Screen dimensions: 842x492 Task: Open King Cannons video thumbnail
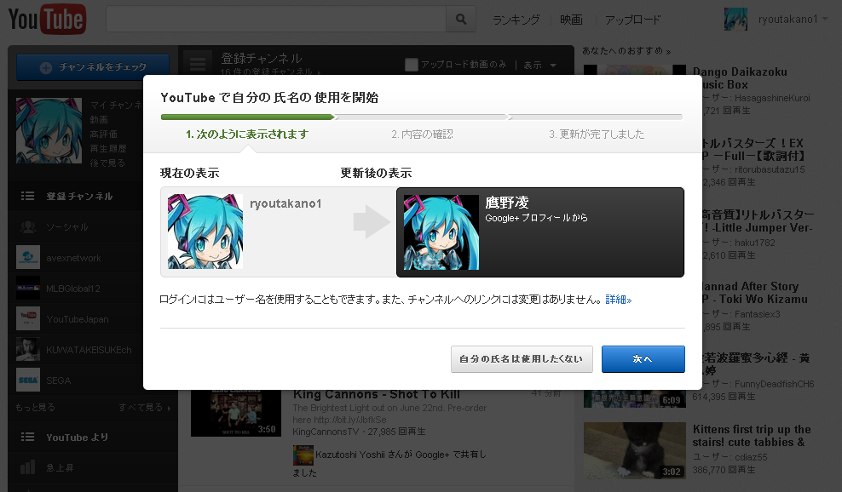(236, 413)
